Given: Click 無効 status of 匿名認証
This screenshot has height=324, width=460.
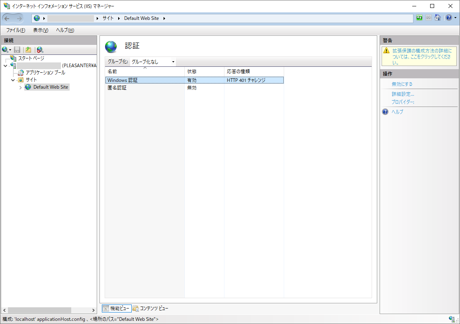Looking at the screenshot, I should coord(192,88).
